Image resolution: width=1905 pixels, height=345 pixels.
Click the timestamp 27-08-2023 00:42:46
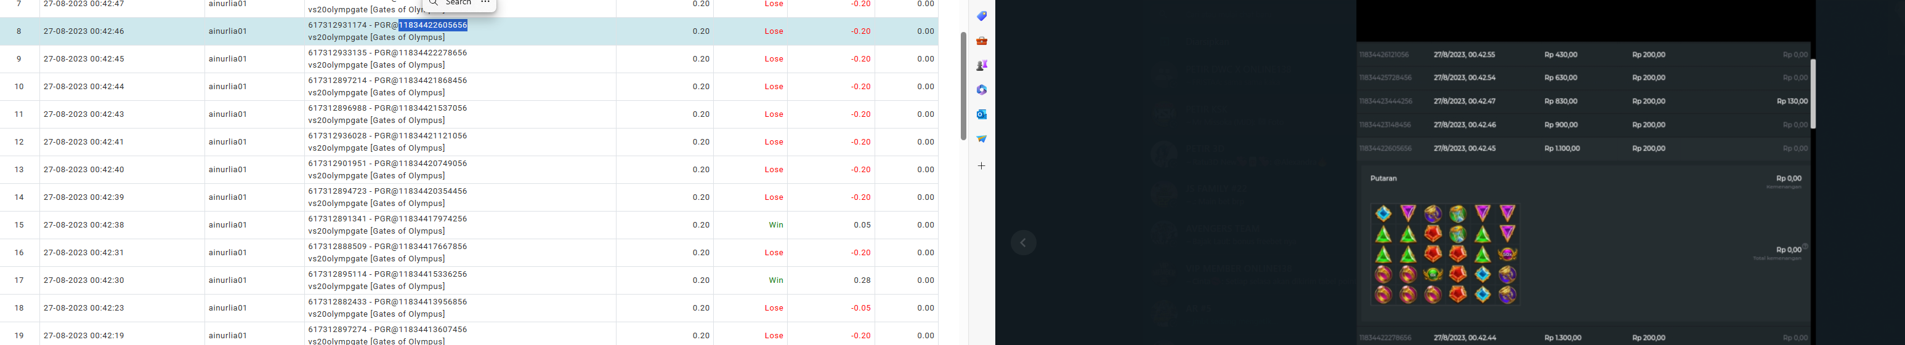pyautogui.click(x=84, y=31)
